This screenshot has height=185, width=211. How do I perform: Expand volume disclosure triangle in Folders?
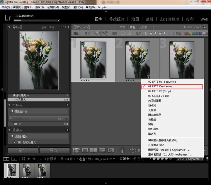[66, 119]
